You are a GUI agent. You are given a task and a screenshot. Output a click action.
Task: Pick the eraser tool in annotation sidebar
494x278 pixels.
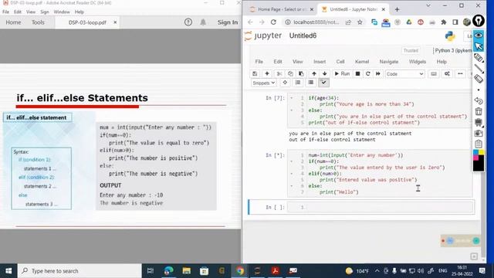(479, 79)
